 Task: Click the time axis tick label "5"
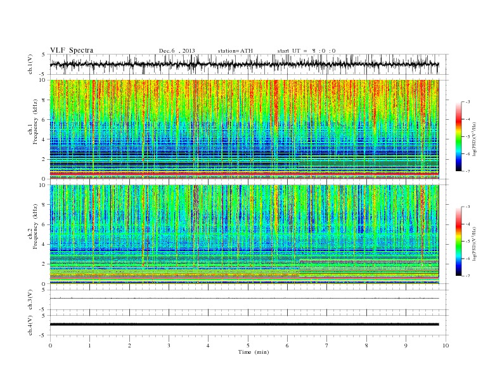[x=248, y=346]
